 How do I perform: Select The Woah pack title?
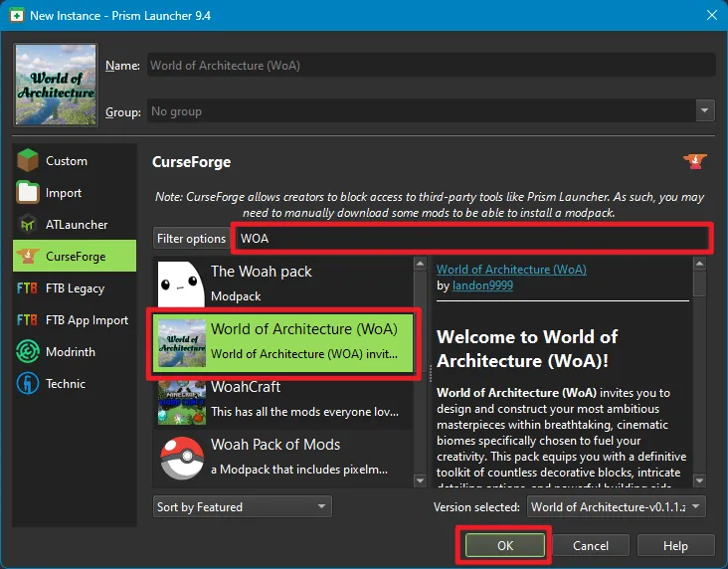pyautogui.click(x=262, y=272)
